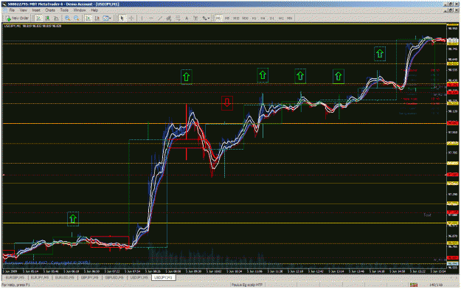461x289 pixels.
Task: Toggle Chart Shift from right border
Action: point(97,18)
